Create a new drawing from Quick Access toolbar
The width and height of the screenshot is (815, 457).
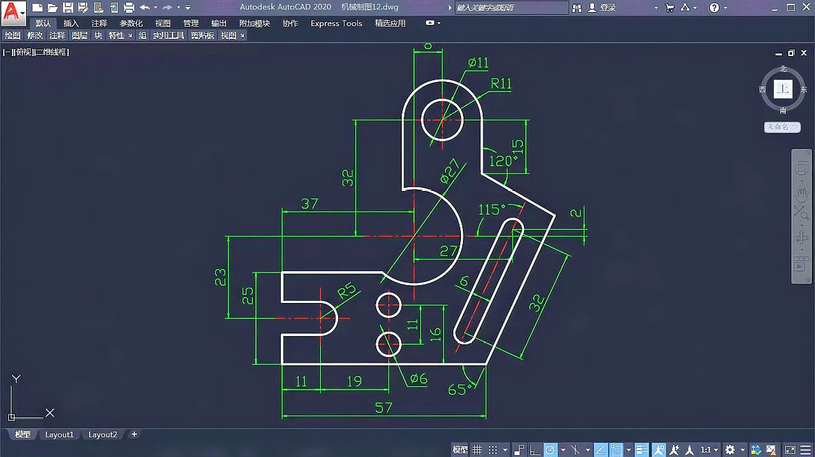coord(38,8)
